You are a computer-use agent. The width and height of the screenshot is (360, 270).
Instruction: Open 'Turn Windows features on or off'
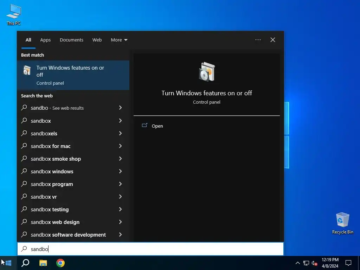pyautogui.click(x=157, y=126)
